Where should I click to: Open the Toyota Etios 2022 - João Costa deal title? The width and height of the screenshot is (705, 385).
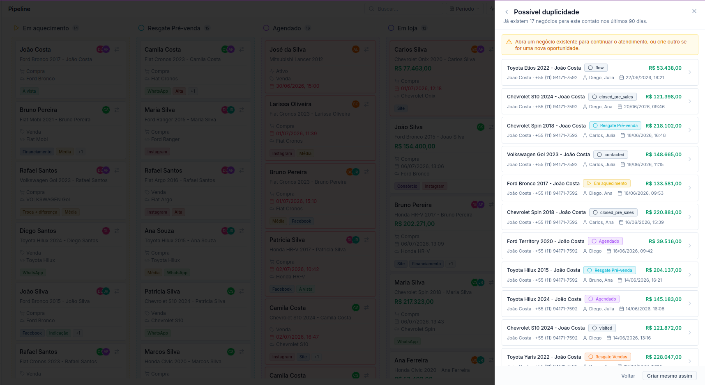tap(544, 68)
